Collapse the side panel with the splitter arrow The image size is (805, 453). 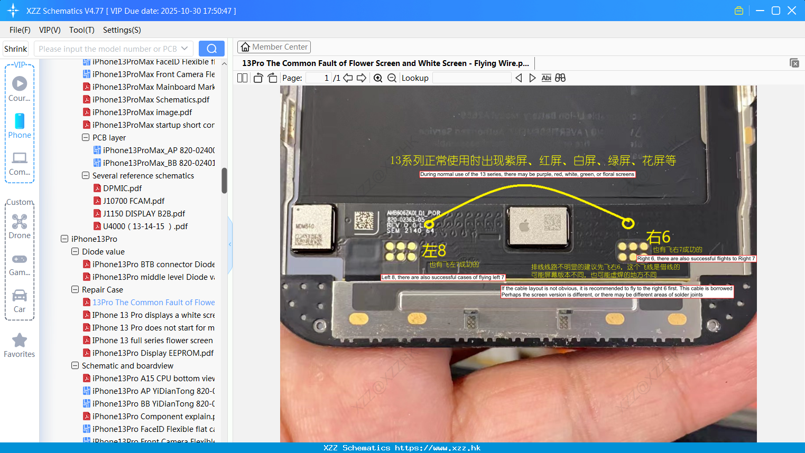point(230,244)
